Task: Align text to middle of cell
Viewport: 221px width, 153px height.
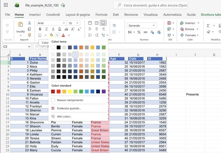Action: click(x=96, y=23)
